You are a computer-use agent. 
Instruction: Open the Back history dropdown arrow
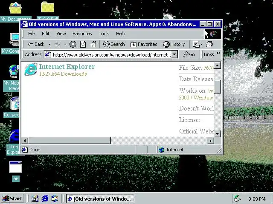pyautogui.click(x=49, y=45)
